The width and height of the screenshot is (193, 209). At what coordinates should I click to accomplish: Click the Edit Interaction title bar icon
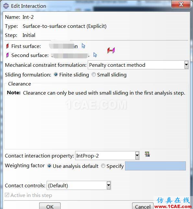6,6
